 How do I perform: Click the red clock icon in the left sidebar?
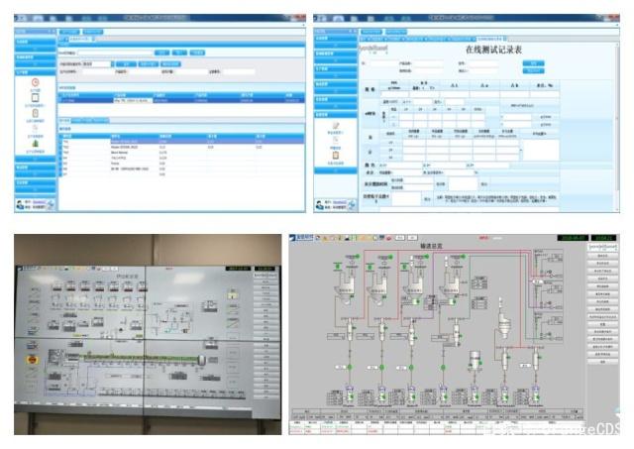pyautogui.click(x=36, y=83)
